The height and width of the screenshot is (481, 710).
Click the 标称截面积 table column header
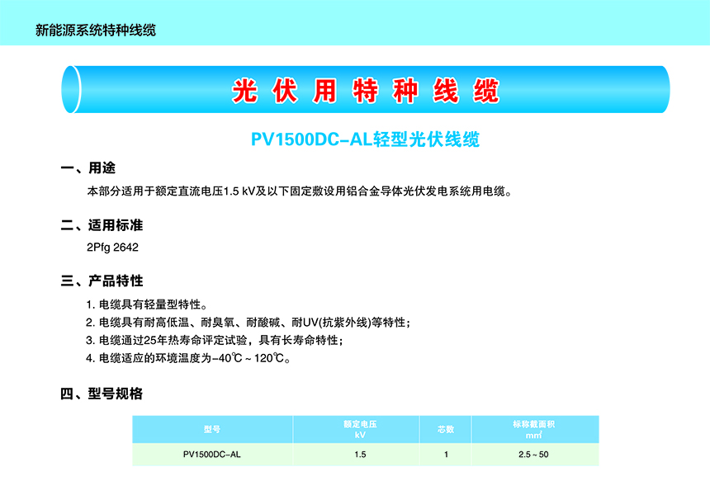click(x=533, y=429)
